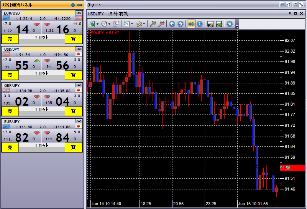Screen dimensions: 307x209
Task: Click the zoom in magnifier icon
Action: (x=153, y=24)
